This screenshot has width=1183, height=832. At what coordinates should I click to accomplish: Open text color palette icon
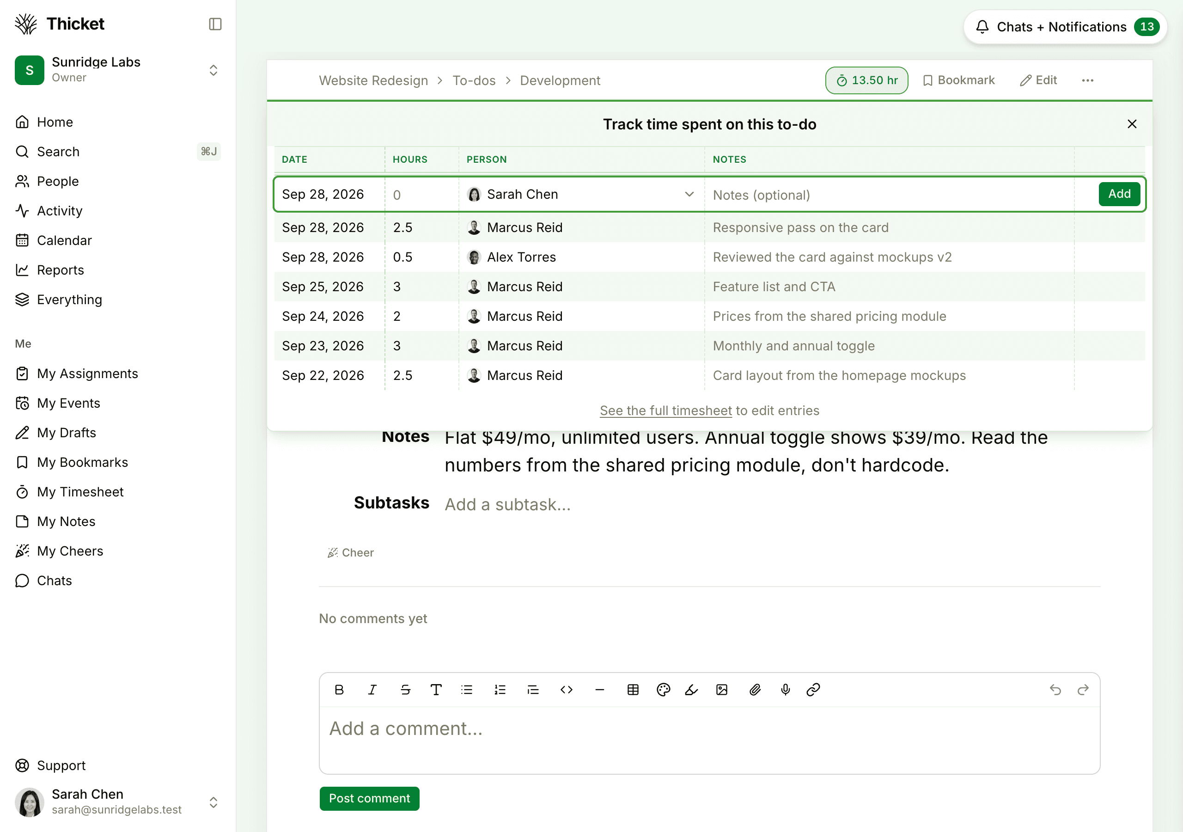[x=663, y=690]
